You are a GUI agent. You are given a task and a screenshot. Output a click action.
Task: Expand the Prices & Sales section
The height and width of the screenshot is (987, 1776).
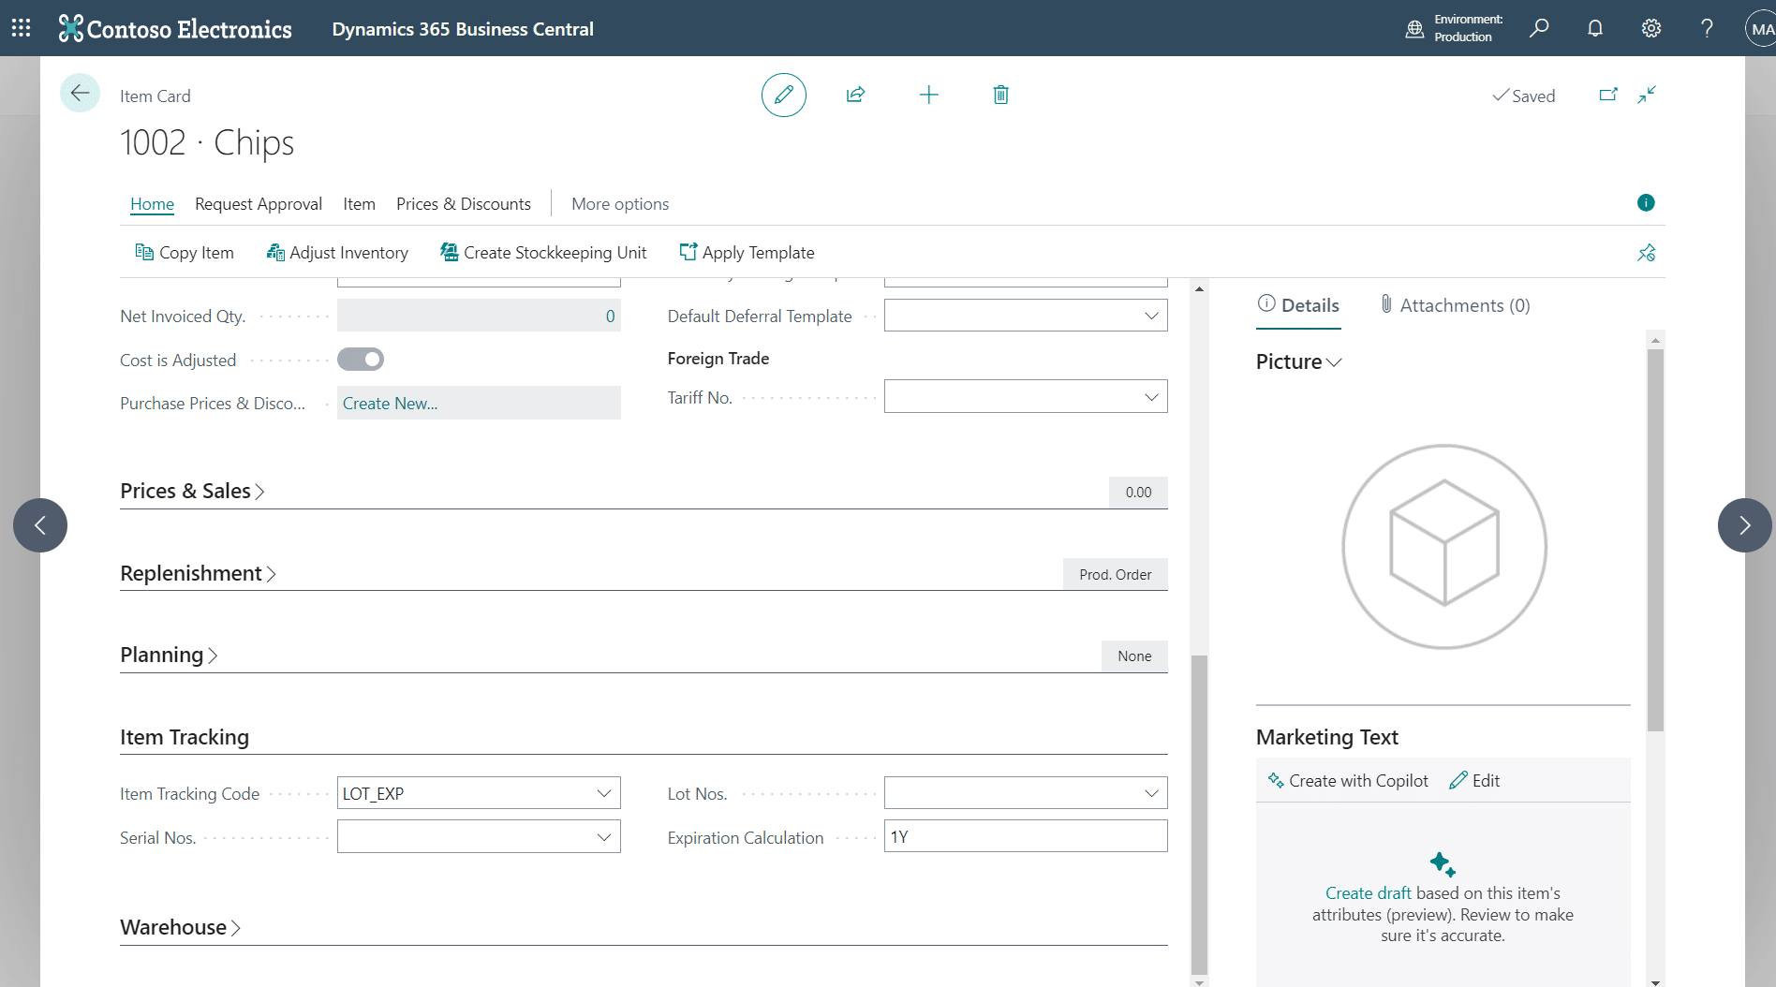click(x=192, y=492)
